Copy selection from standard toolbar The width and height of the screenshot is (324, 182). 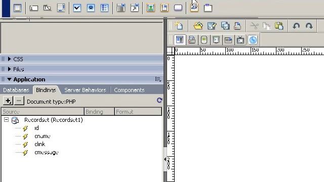(x=267, y=26)
